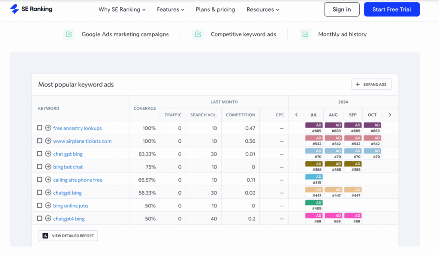The width and height of the screenshot is (439, 255).
Task: Click green AD #409 badge
Action: (x=314, y=205)
